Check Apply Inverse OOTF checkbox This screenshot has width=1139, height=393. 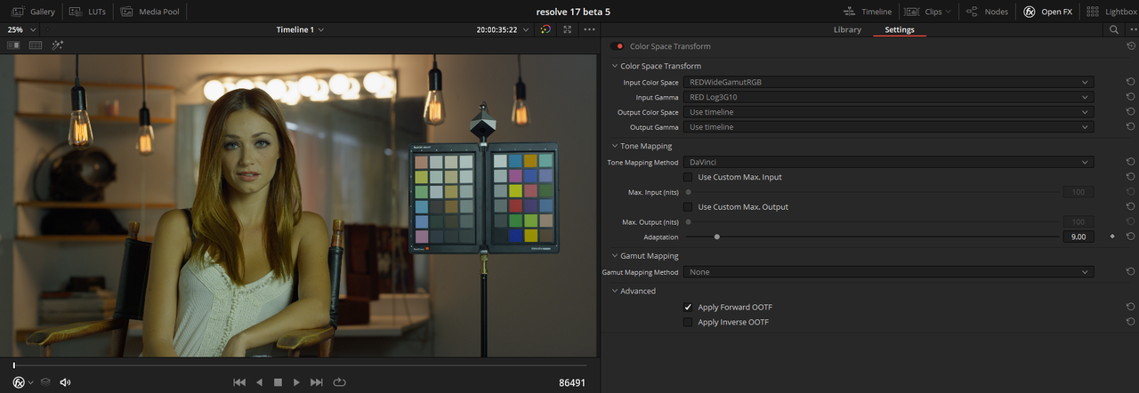tap(688, 322)
